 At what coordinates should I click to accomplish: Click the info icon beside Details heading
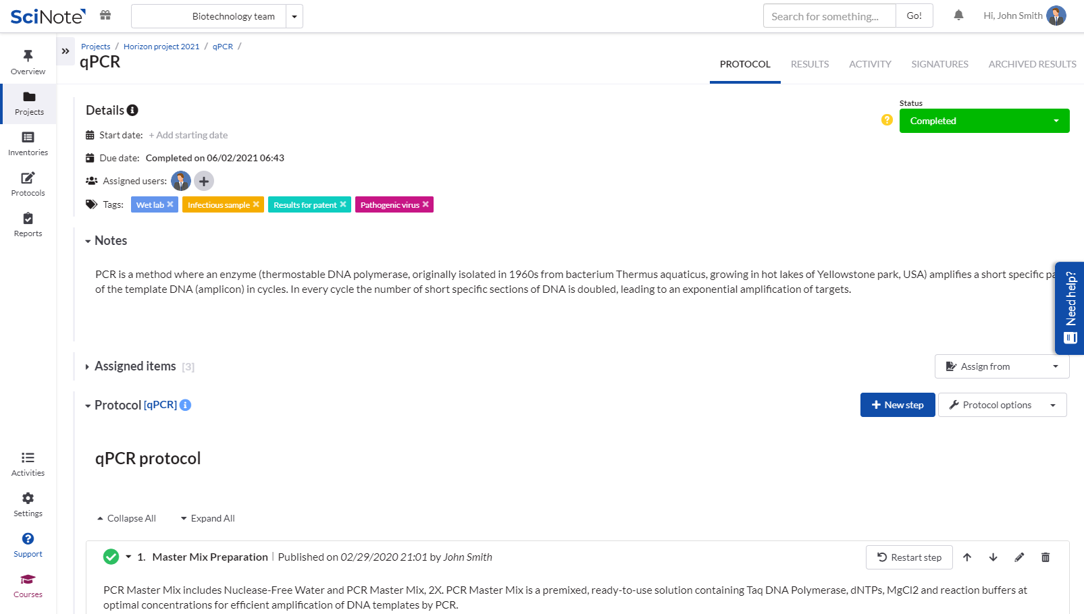tap(132, 110)
